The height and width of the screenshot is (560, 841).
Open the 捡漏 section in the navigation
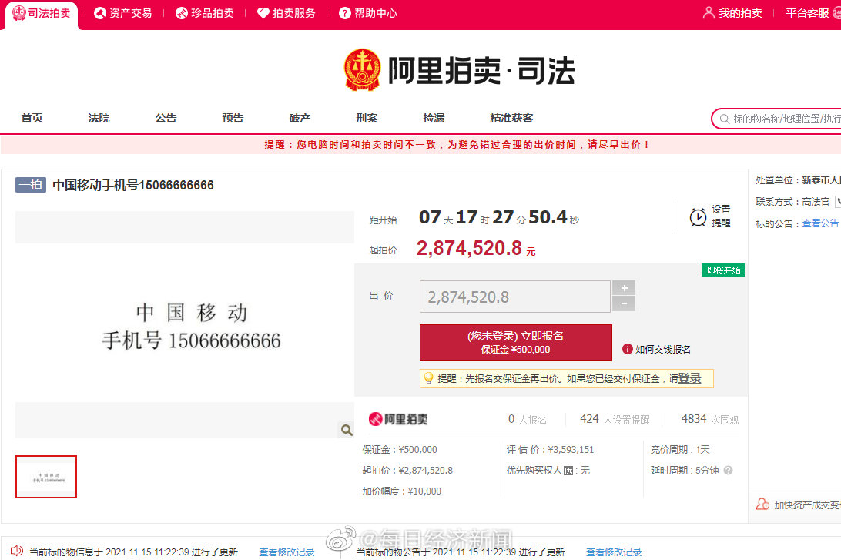pos(433,118)
